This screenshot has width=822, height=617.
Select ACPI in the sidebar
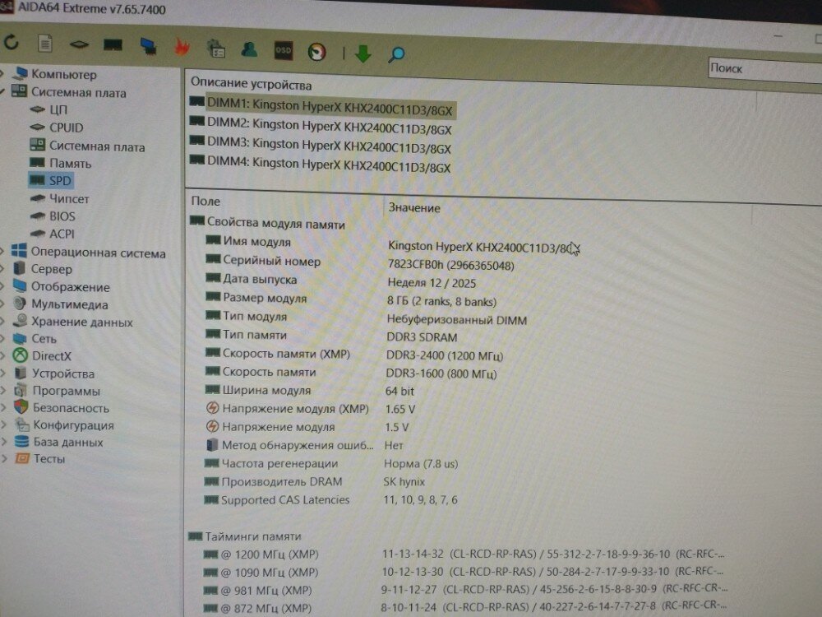pyautogui.click(x=62, y=234)
